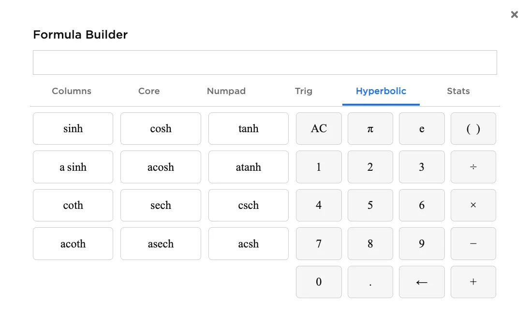This screenshot has width=530, height=329.
Task: Open the Columns tab
Action: (x=71, y=91)
